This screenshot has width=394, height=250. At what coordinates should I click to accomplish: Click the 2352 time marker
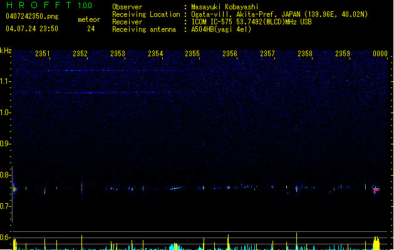80,53
